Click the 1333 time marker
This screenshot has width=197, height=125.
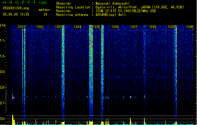(x=59, y=27)
